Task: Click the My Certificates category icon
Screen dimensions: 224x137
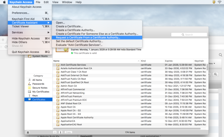Action: coord(29,92)
